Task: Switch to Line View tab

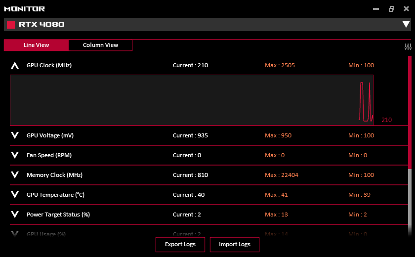Action: click(36, 45)
